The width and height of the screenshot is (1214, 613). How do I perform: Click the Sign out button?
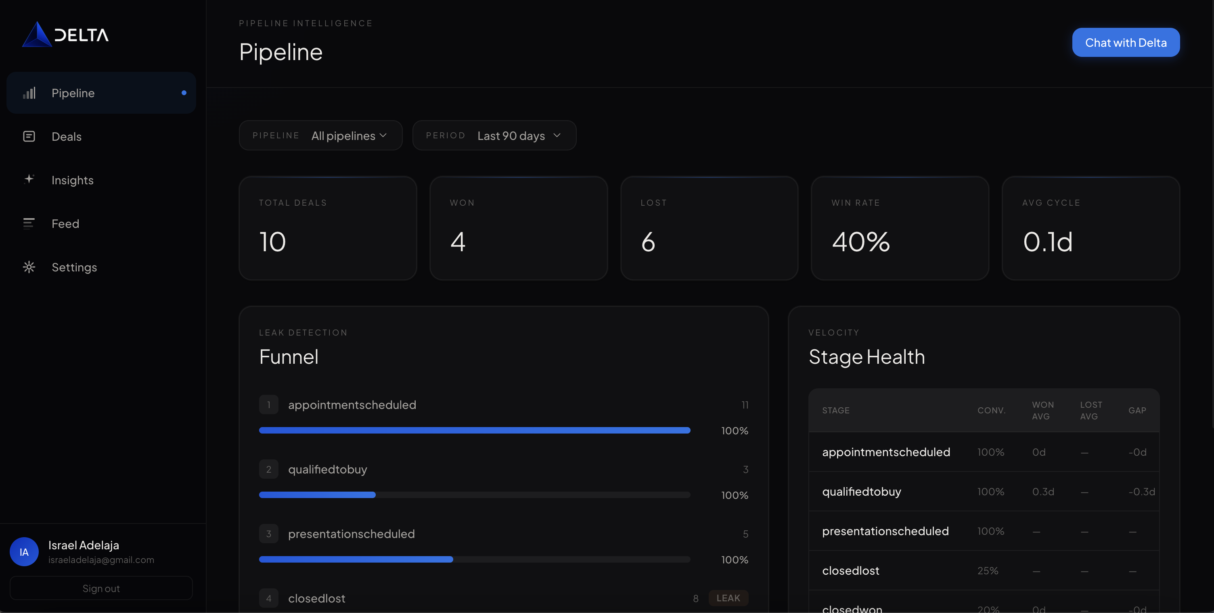pyautogui.click(x=101, y=588)
